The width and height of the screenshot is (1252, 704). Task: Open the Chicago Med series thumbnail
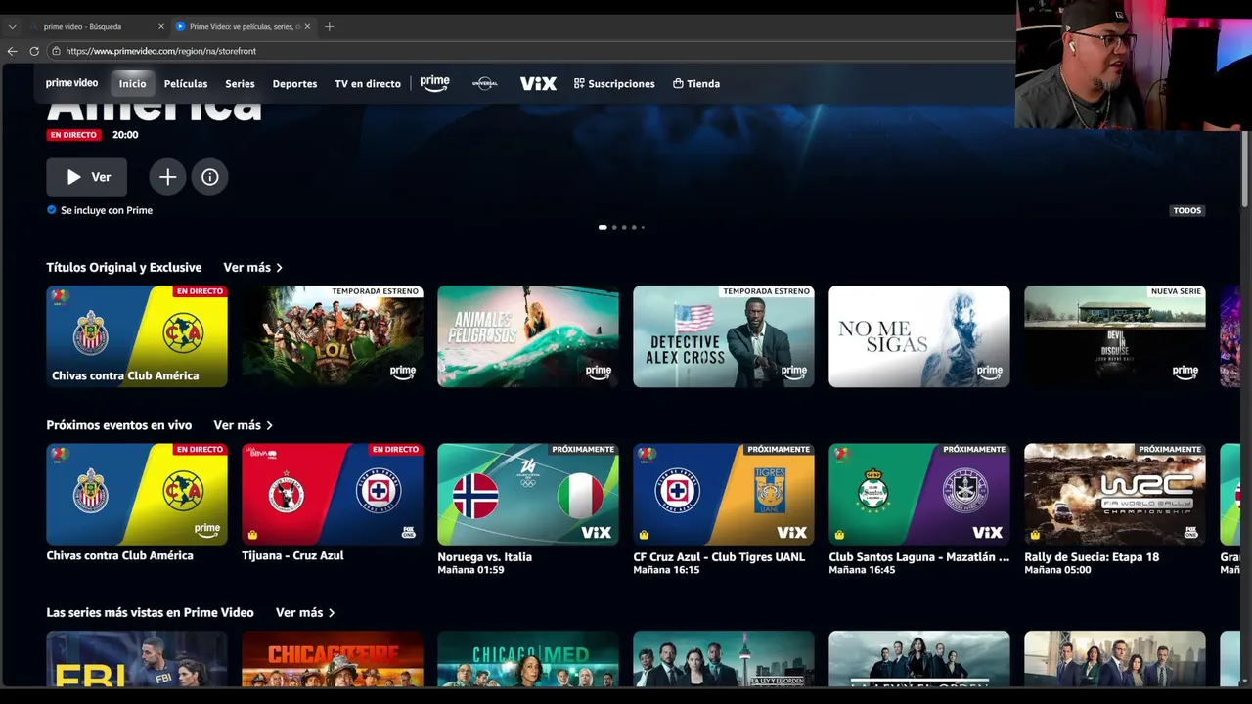coord(528,659)
